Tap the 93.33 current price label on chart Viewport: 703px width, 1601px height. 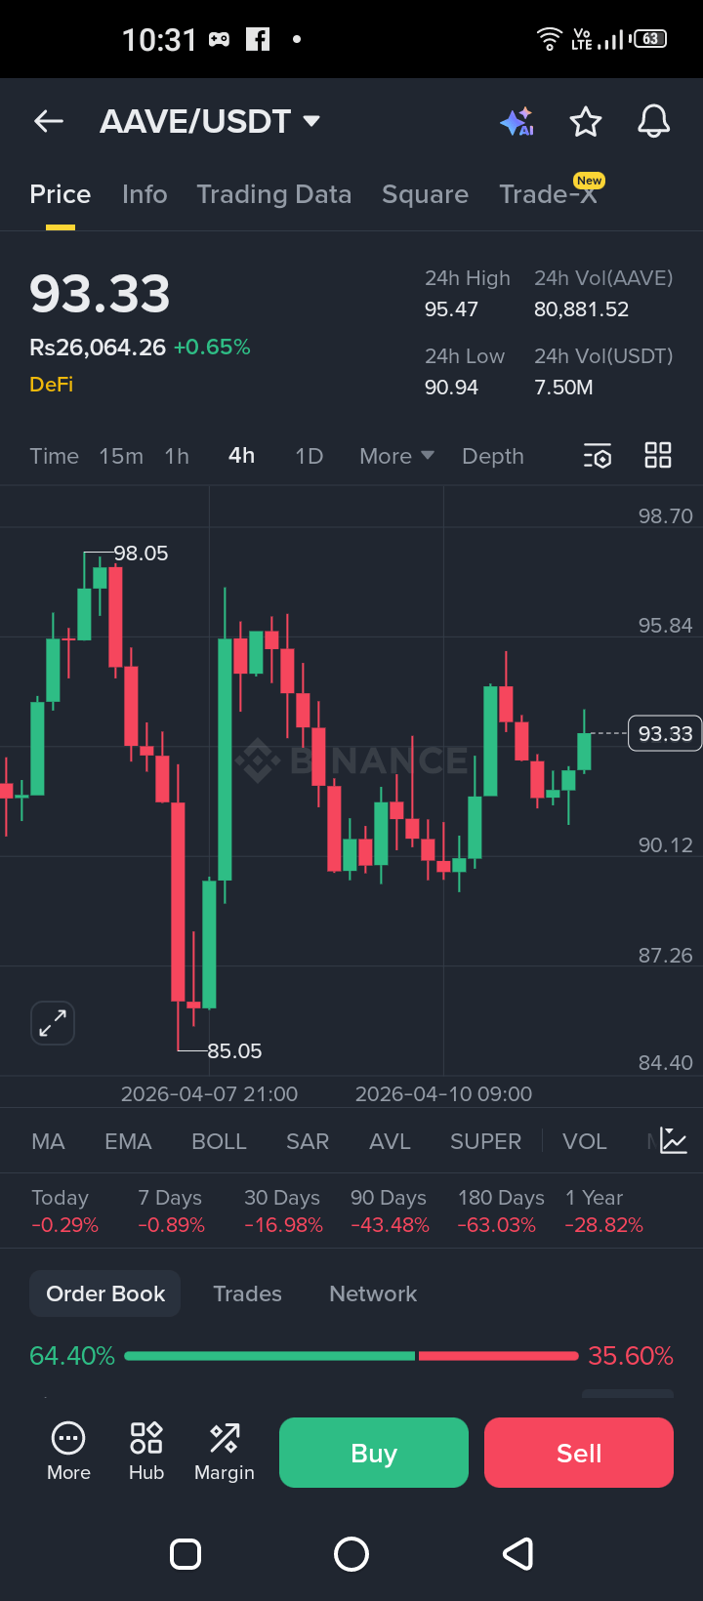pos(665,733)
